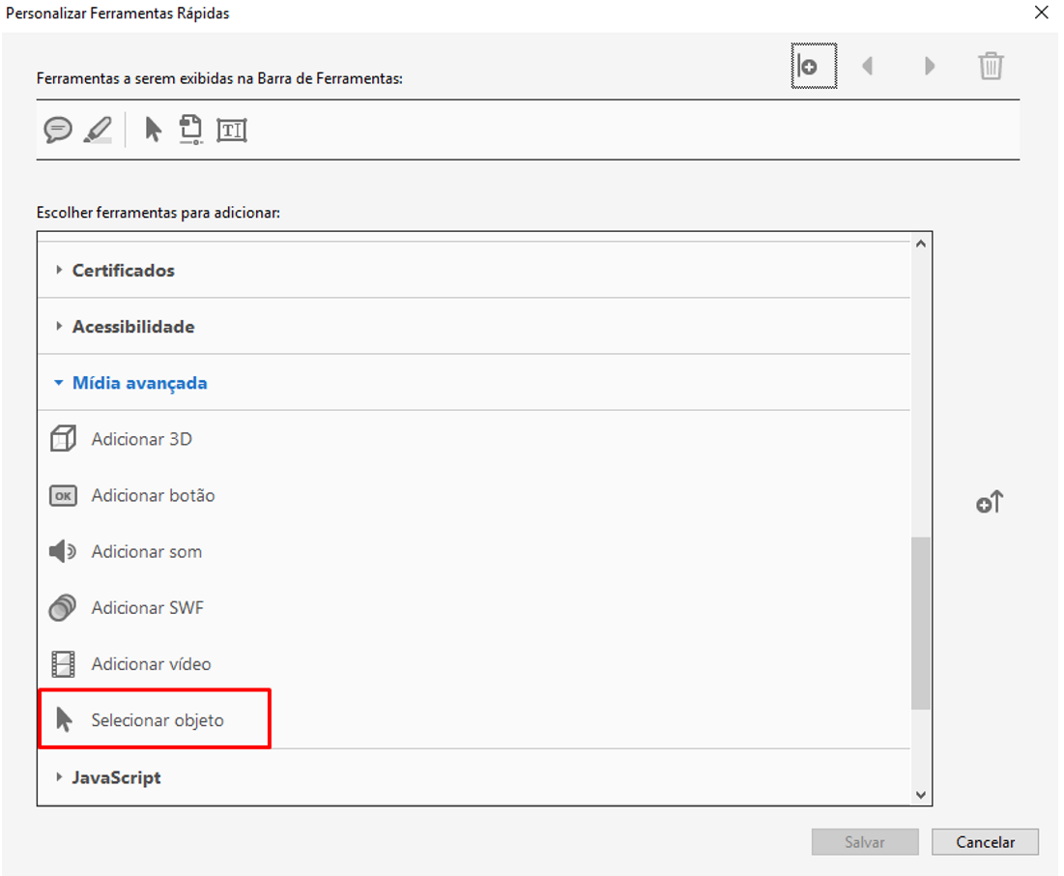
Task: Click the scrollbar down arrow in tools list
Action: tap(920, 795)
